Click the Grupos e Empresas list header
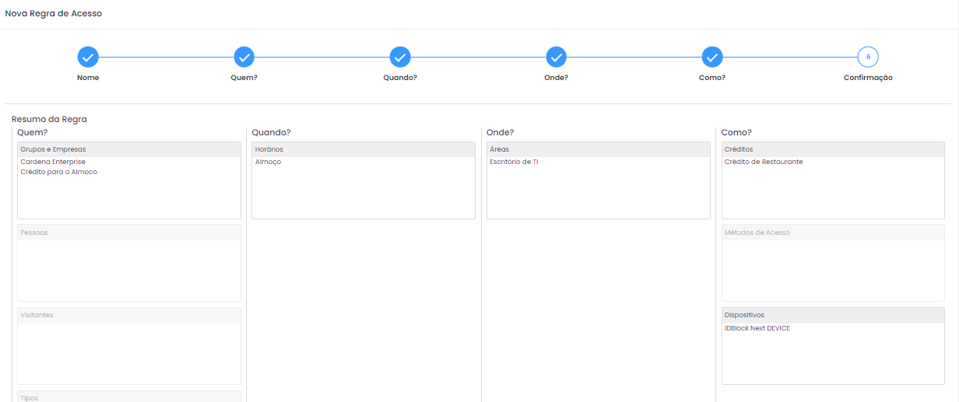 pos(129,149)
